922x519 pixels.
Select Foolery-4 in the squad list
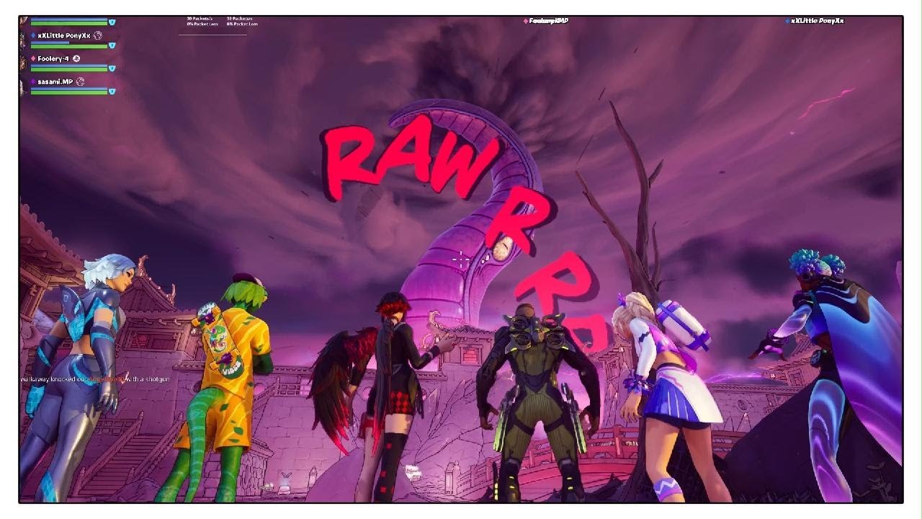(53, 58)
